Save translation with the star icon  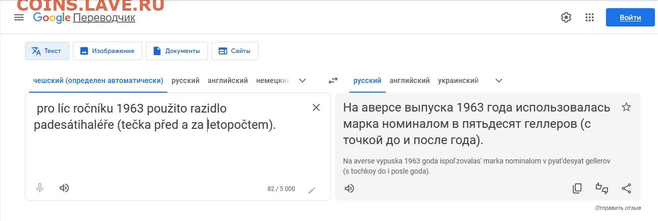pyautogui.click(x=626, y=107)
